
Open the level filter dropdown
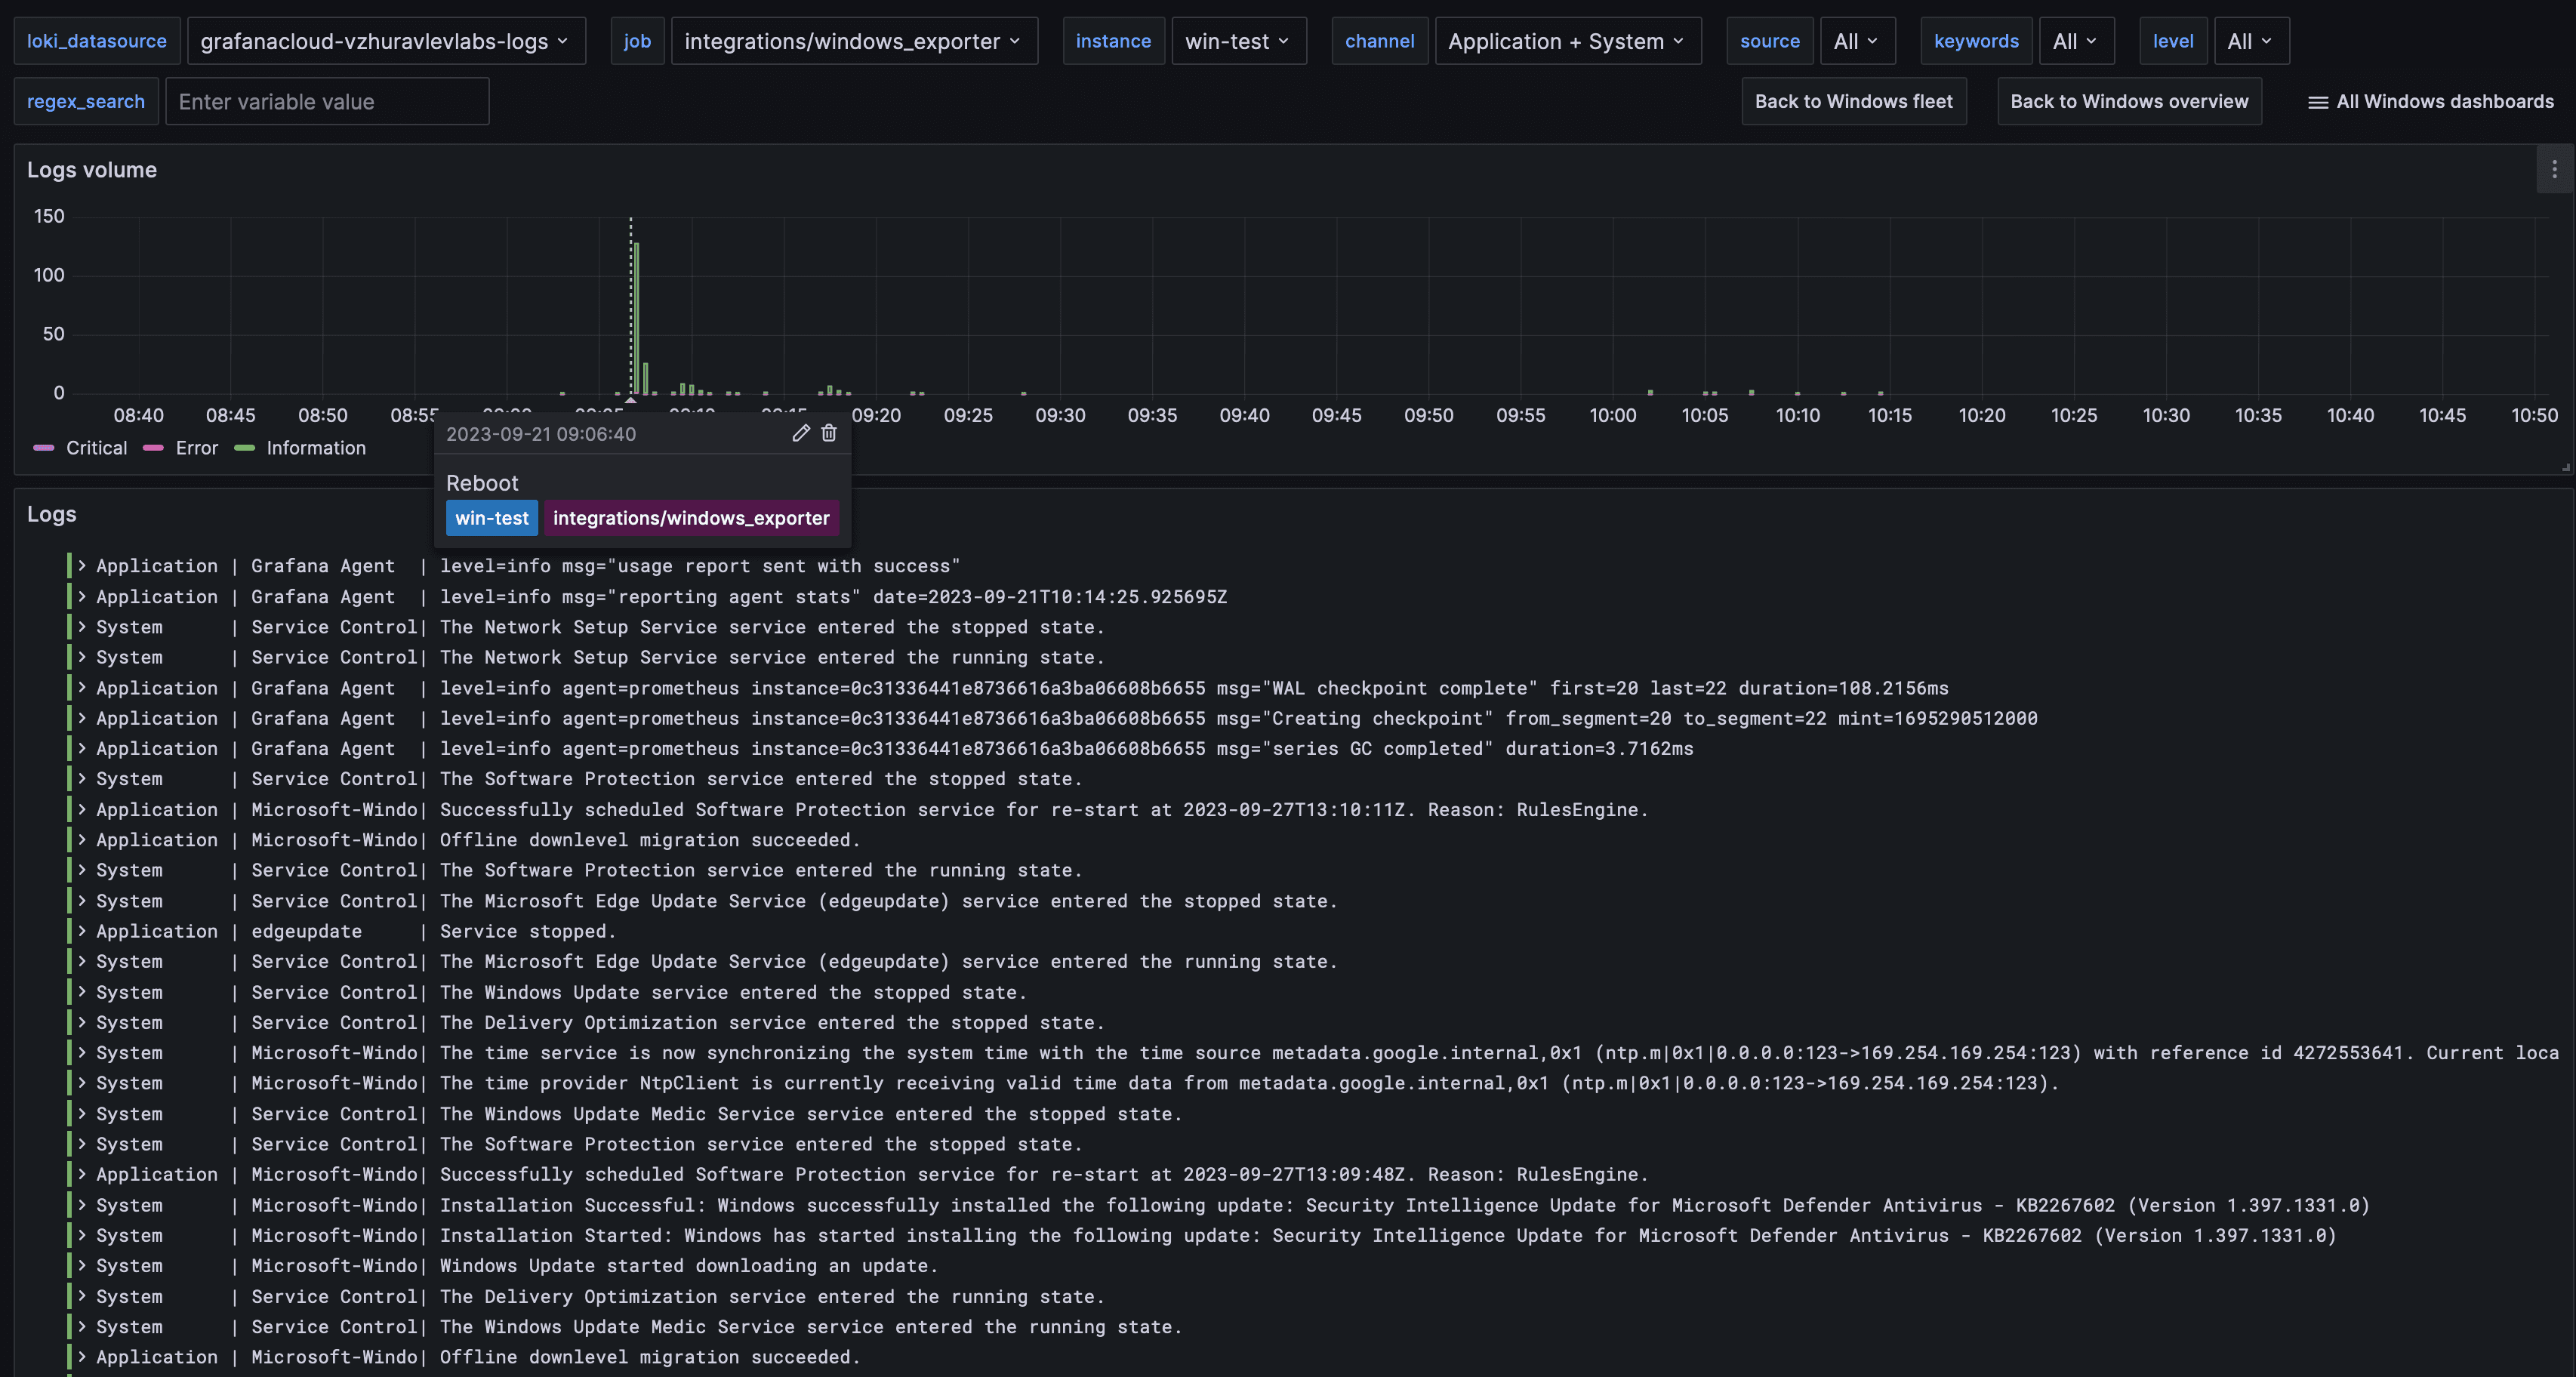[x=2251, y=41]
